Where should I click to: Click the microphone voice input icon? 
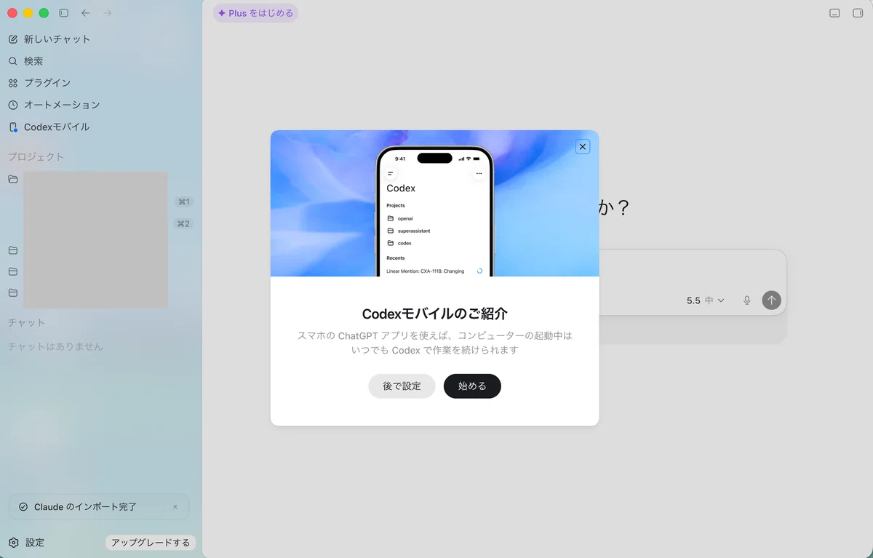pos(746,300)
